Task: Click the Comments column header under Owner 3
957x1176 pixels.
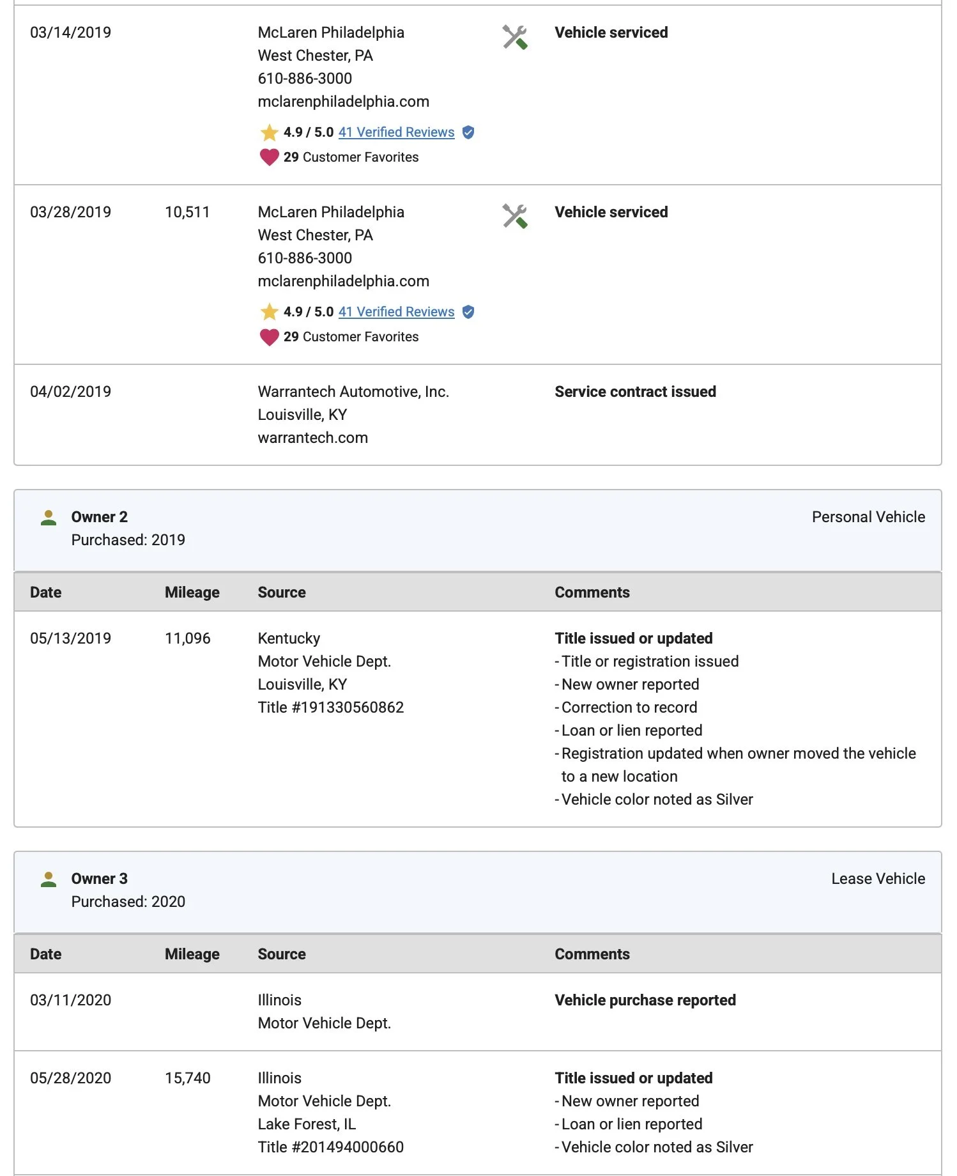Action: (592, 954)
